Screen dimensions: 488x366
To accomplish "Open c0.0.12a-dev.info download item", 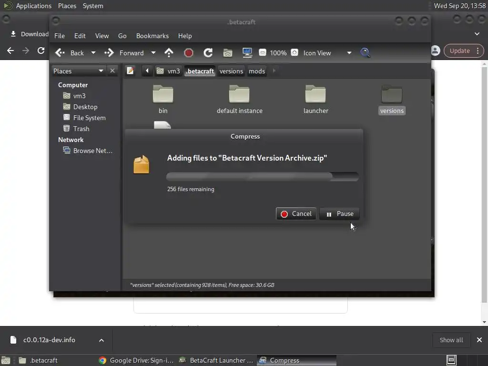I will 49,340.
